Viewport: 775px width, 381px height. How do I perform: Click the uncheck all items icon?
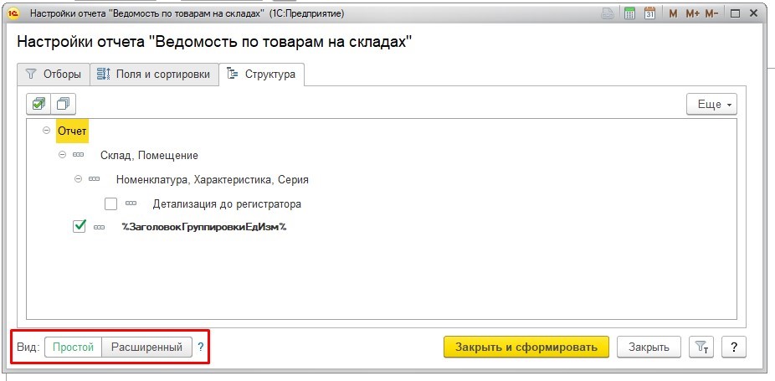(63, 104)
